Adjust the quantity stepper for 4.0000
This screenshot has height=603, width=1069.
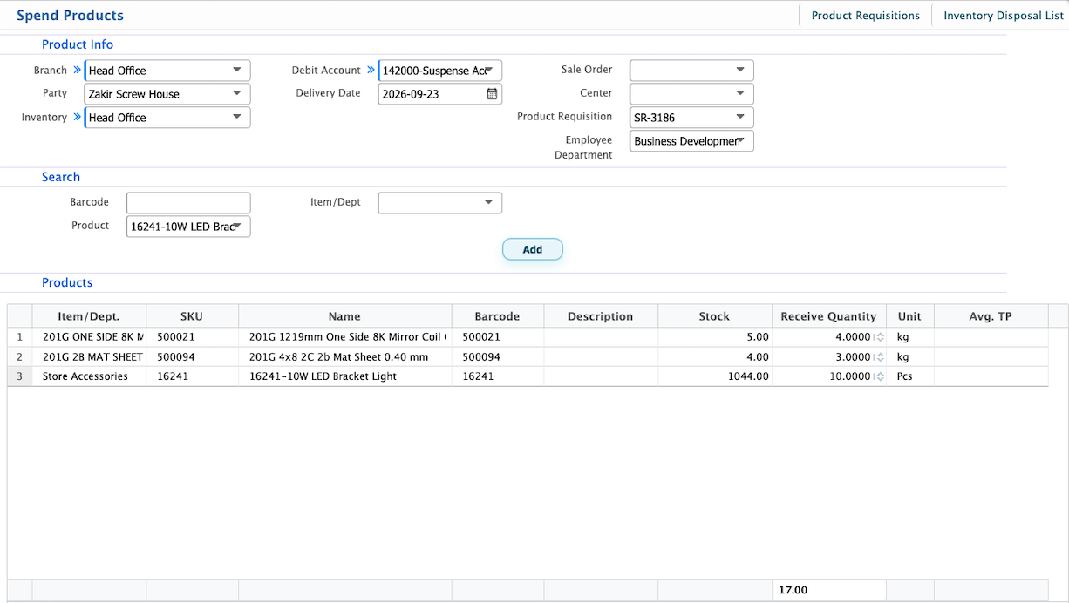coord(880,337)
